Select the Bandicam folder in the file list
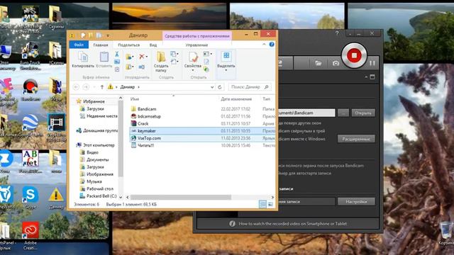The image size is (454, 255). coord(147,109)
